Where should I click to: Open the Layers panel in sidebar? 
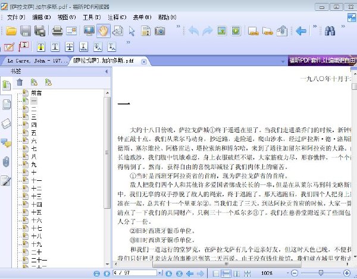pos(6,124)
